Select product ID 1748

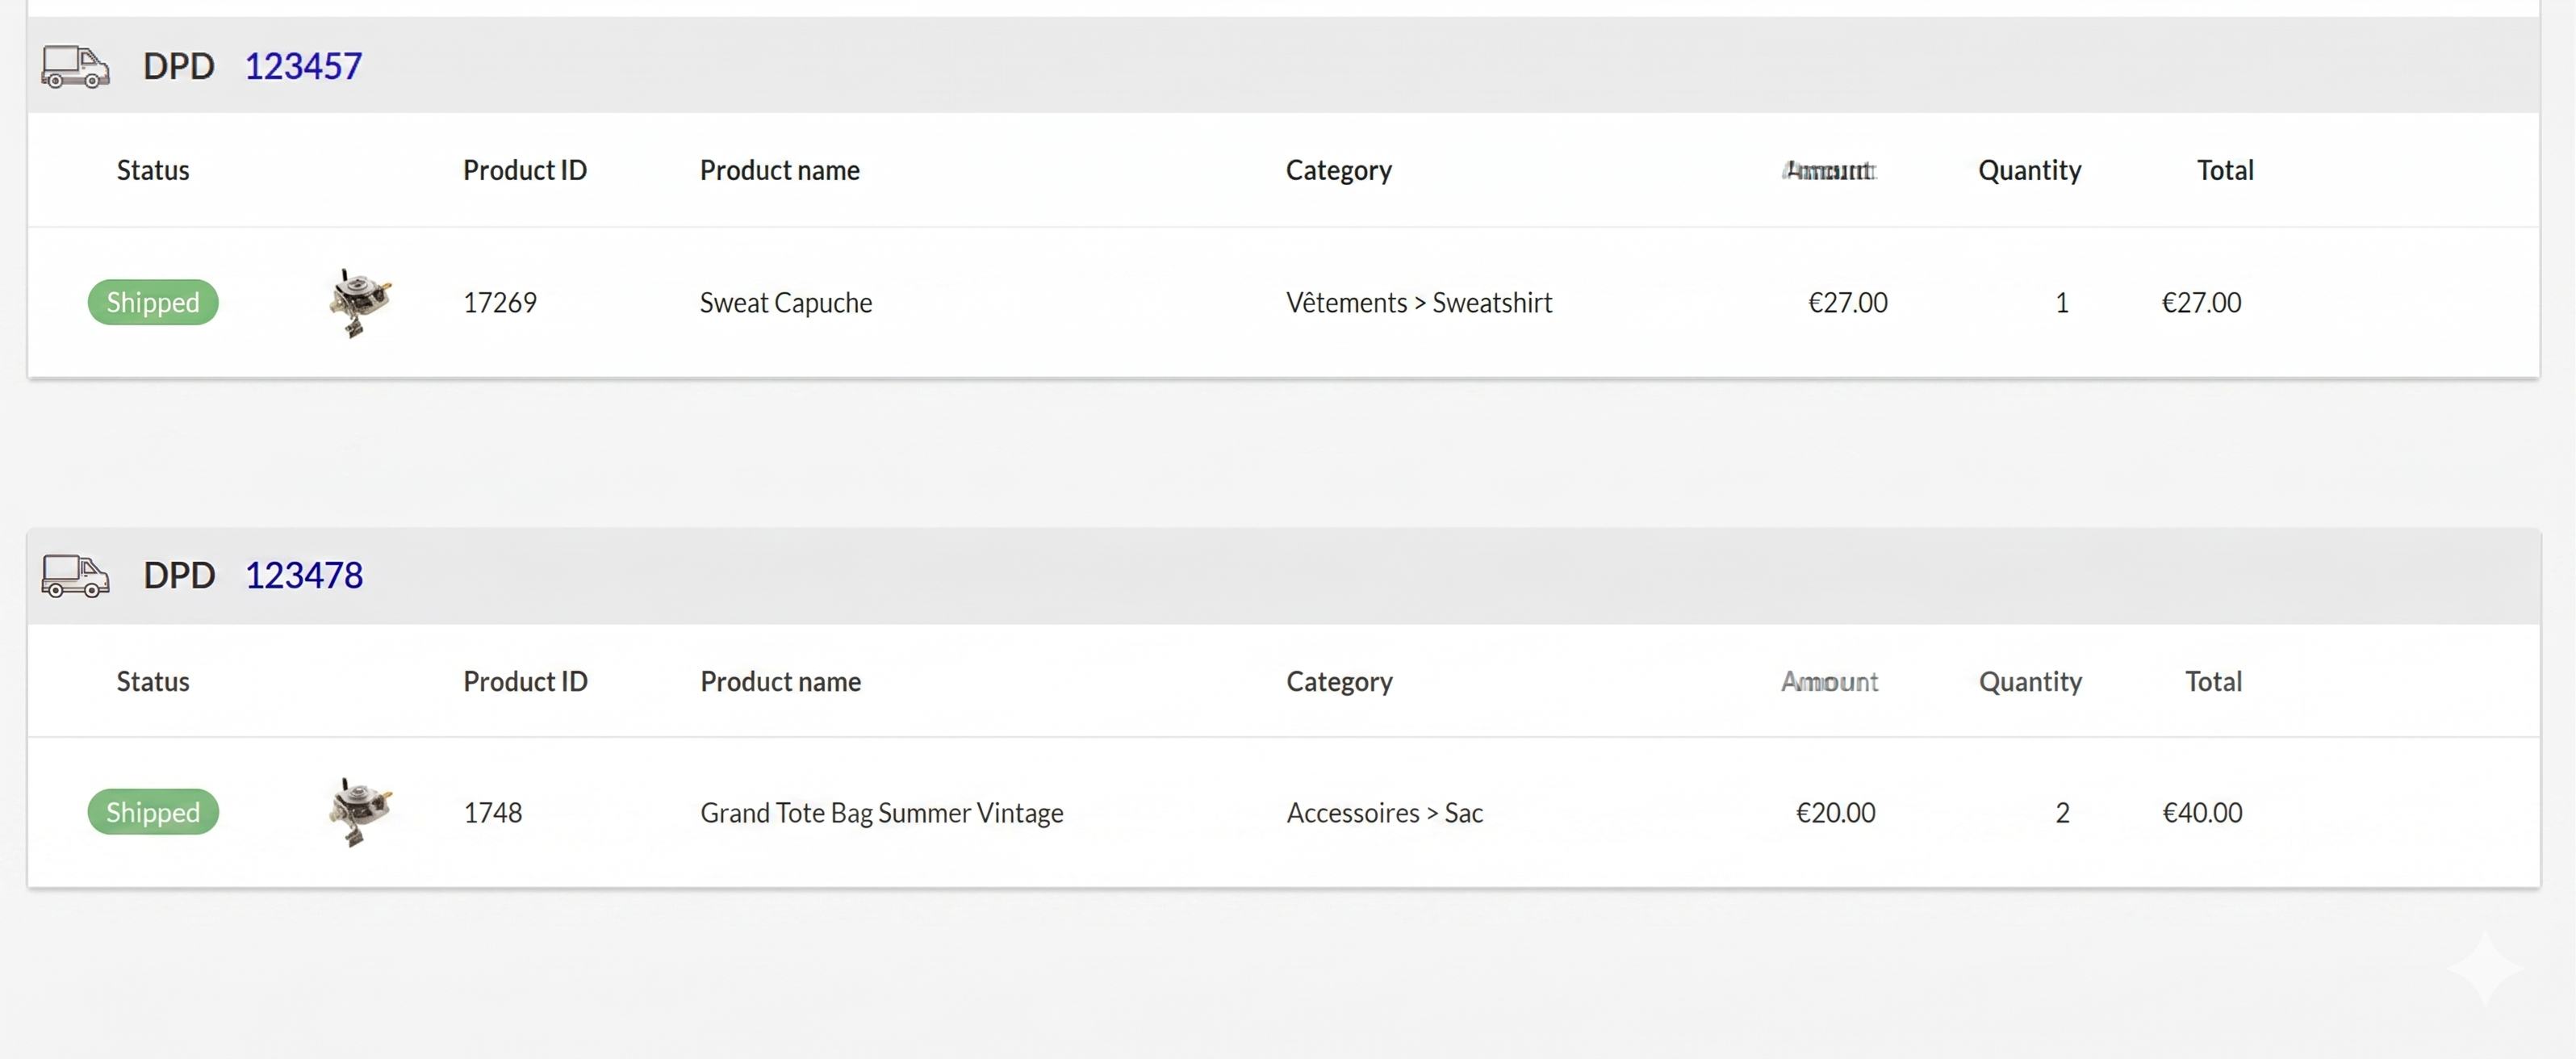(493, 812)
